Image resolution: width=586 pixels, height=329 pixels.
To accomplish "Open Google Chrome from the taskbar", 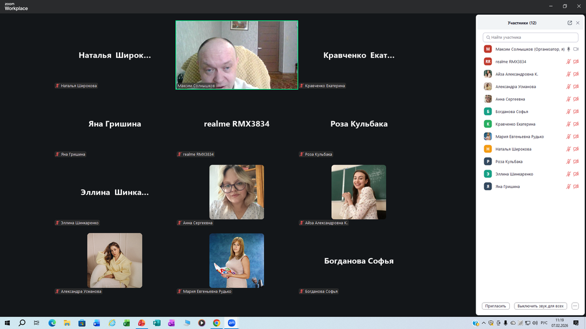I will tap(216, 323).
